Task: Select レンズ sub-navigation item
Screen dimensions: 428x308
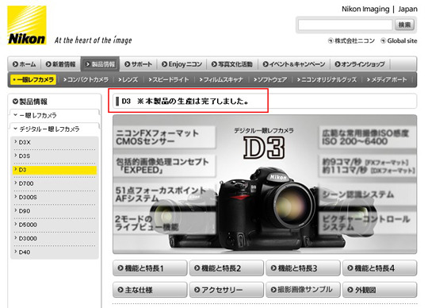Action: (x=128, y=80)
